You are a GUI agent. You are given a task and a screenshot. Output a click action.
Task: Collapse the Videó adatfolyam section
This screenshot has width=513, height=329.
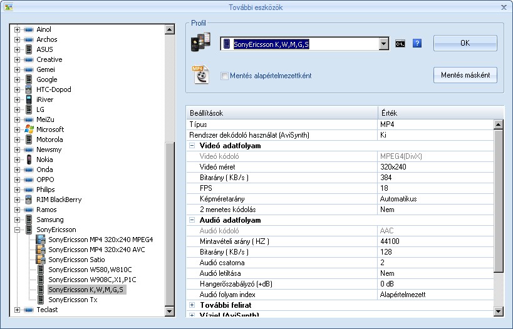(x=192, y=146)
